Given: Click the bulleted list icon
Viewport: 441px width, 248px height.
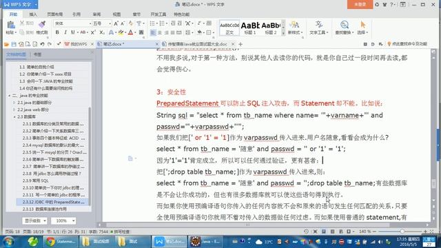Looking at the screenshot, I should coord(152,23).
